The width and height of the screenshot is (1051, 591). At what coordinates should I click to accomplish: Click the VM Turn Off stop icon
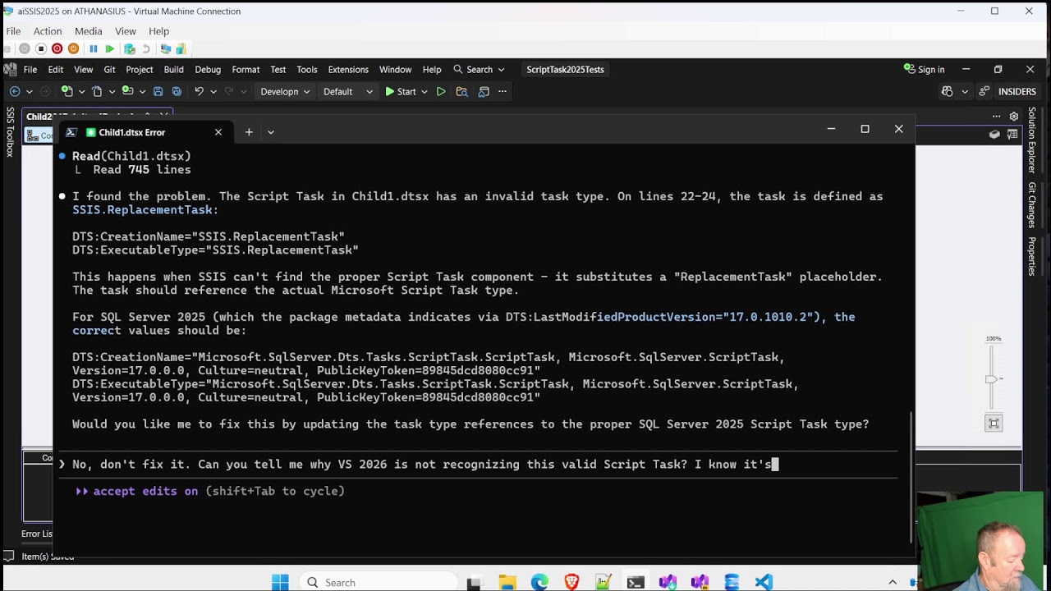40,48
